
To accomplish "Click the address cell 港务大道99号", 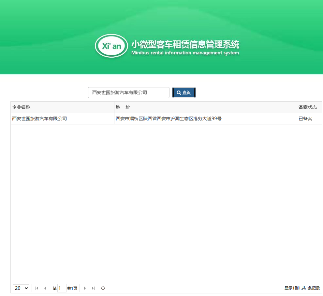I will (x=206, y=119).
